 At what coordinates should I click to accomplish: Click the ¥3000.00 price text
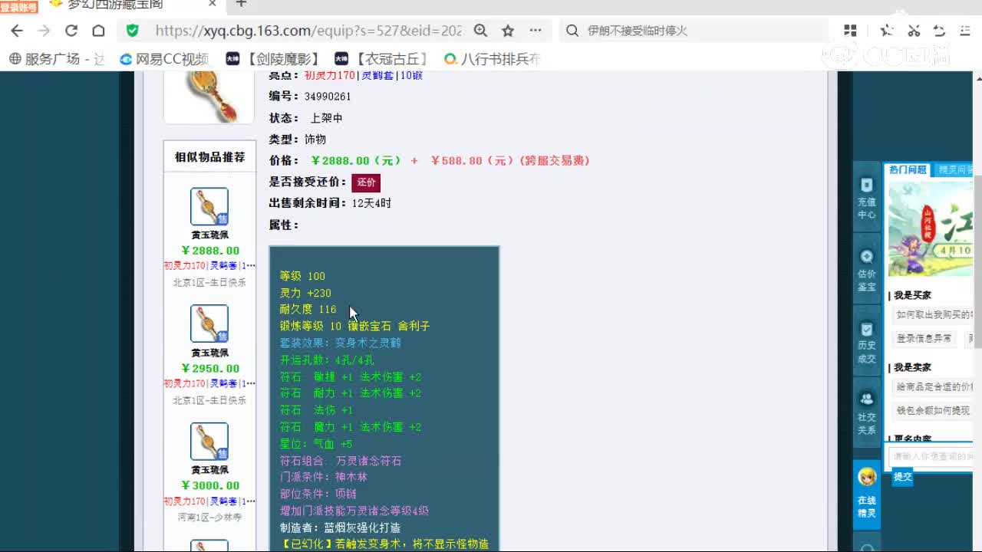(x=210, y=486)
